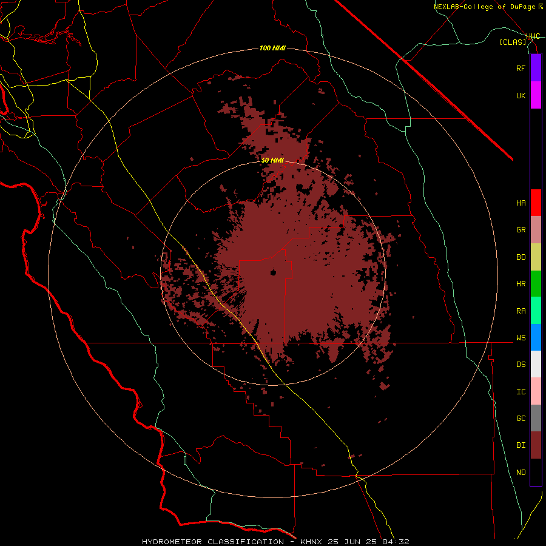Viewport: 546px width, 546px height.
Task: Click the GC gray legend swatch
Action: 536,418
